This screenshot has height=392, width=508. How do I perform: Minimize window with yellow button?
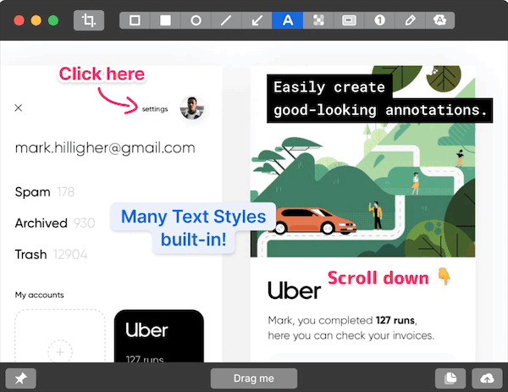pyautogui.click(x=36, y=20)
